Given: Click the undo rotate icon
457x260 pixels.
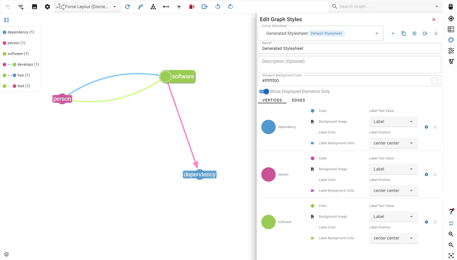Looking at the screenshot, I should click(218, 7).
